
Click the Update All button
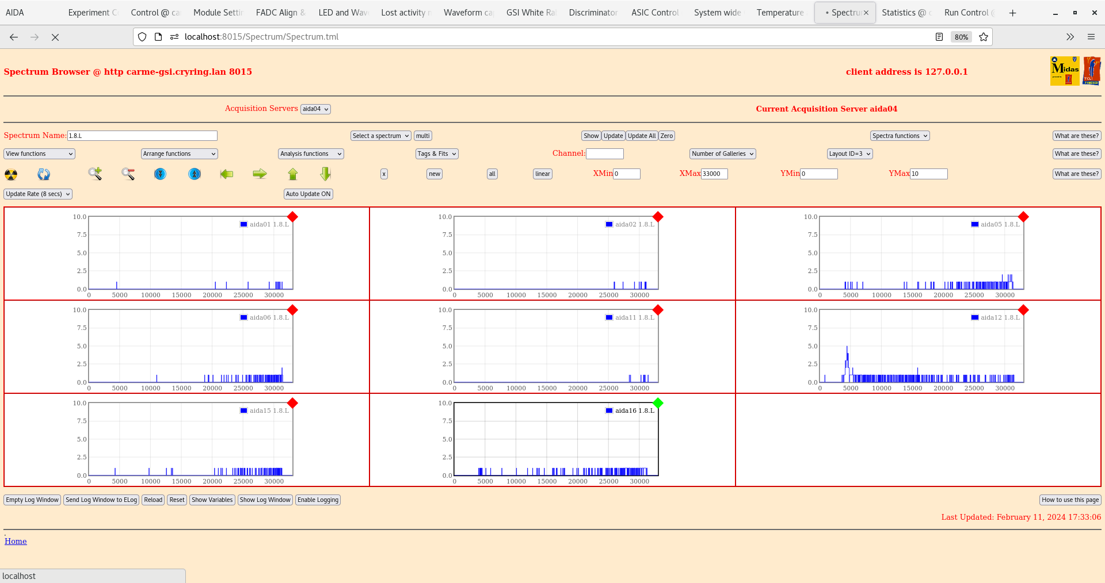point(641,136)
